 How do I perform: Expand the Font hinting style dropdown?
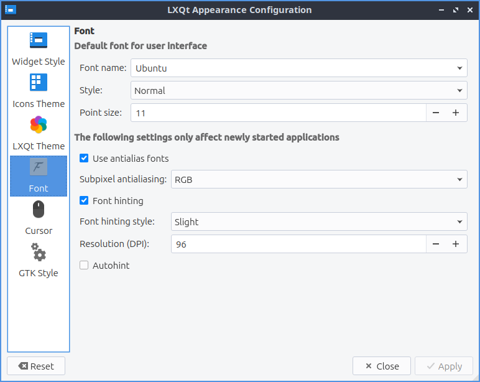tap(318, 221)
